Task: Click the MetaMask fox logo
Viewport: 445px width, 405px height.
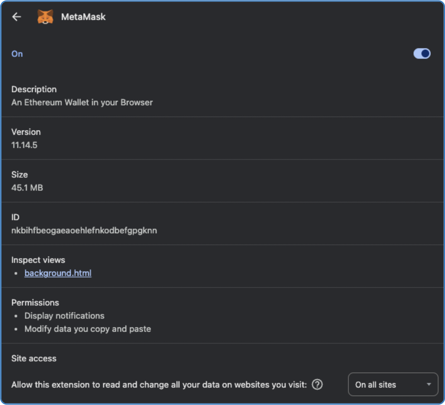Action: [45, 17]
